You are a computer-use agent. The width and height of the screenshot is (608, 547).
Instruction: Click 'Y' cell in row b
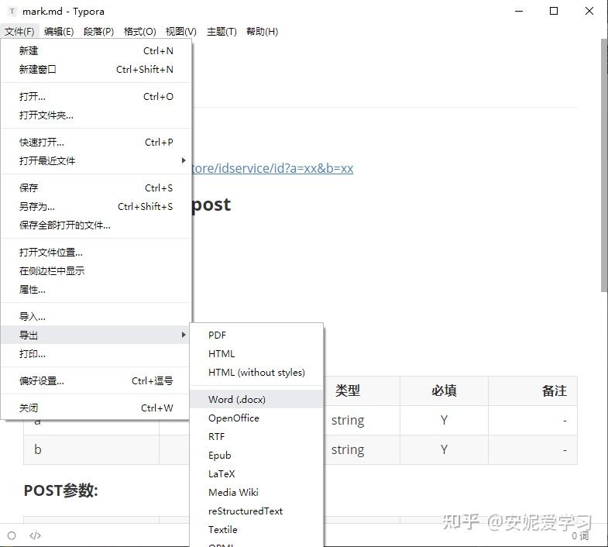point(444,449)
